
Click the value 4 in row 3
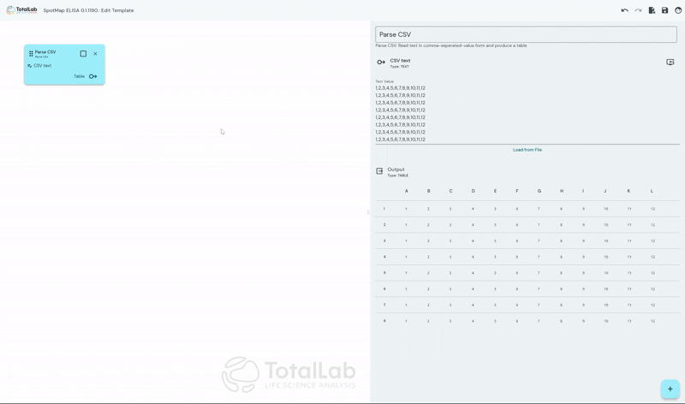coord(473,241)
